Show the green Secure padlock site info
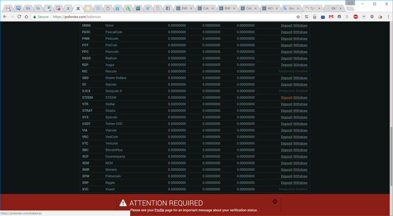393x216 pixels. tap(41, 17)
